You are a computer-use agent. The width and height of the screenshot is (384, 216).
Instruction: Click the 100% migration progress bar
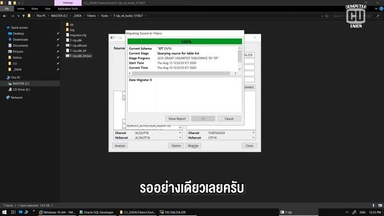185,41
